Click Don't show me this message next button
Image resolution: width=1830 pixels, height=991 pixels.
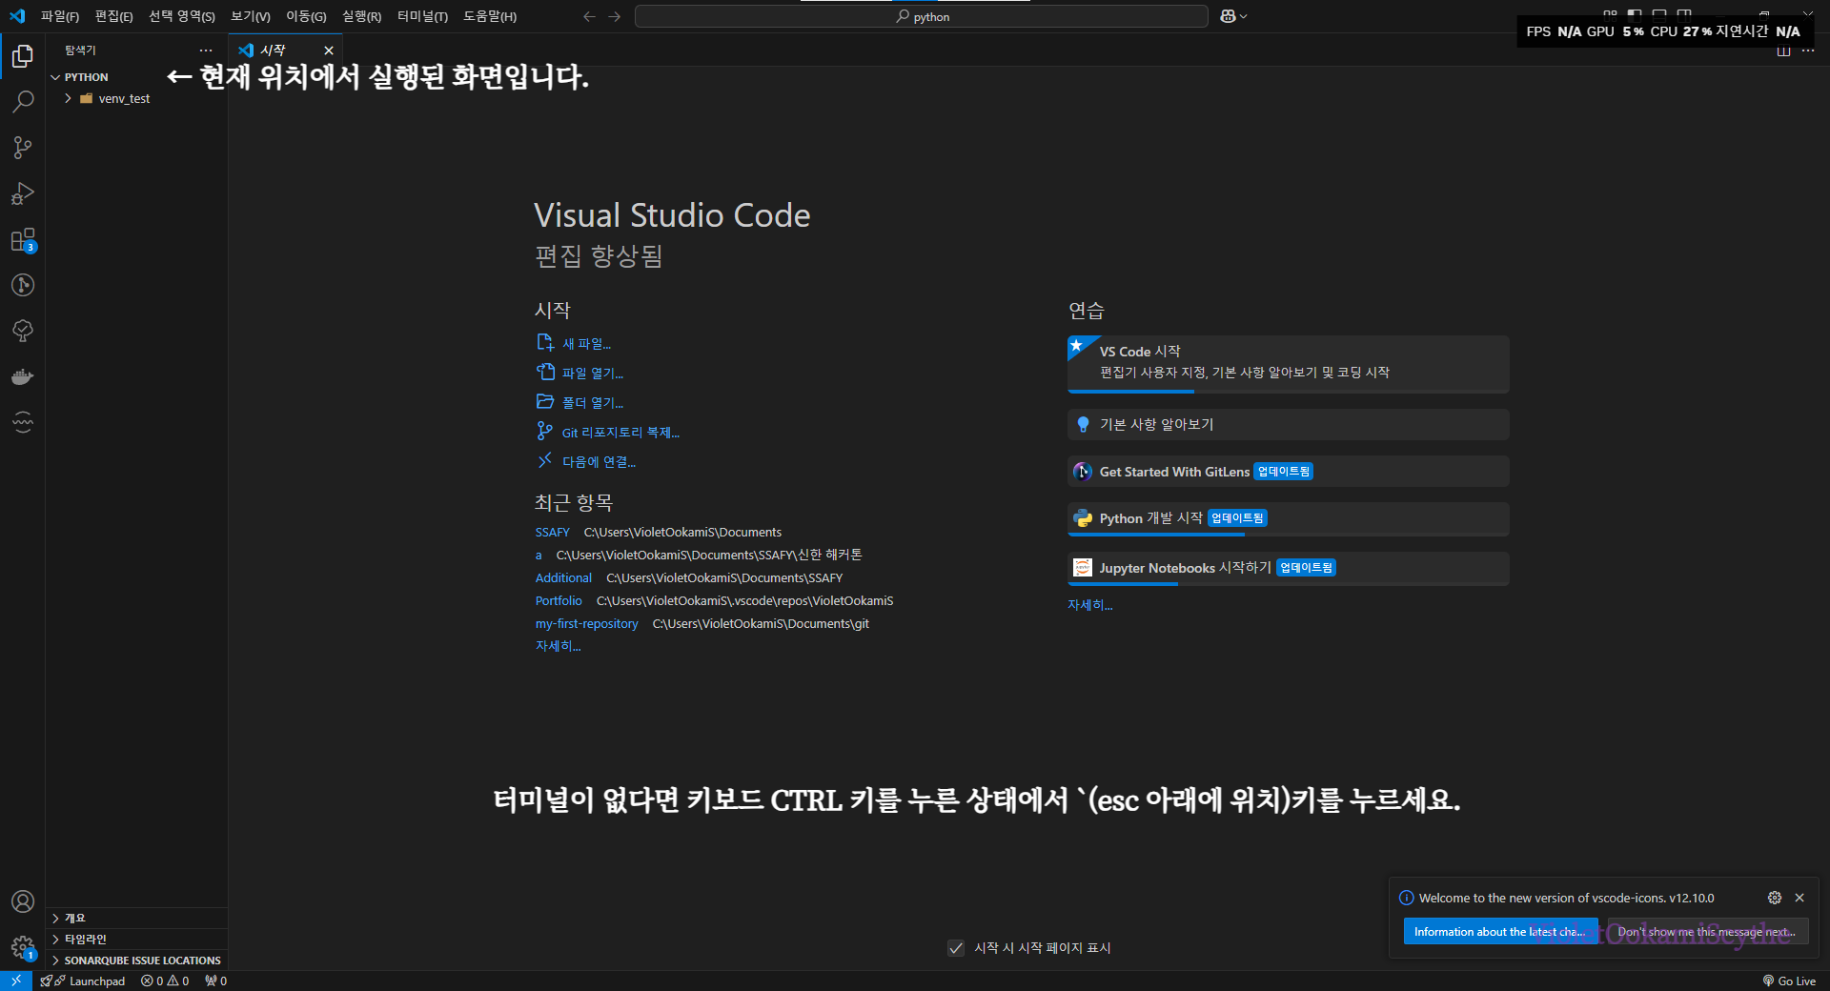(x=1707, y=932)
